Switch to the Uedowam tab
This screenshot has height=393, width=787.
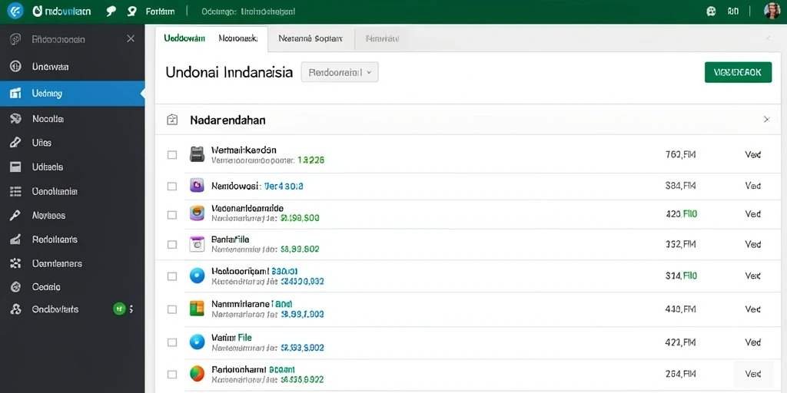184,38
